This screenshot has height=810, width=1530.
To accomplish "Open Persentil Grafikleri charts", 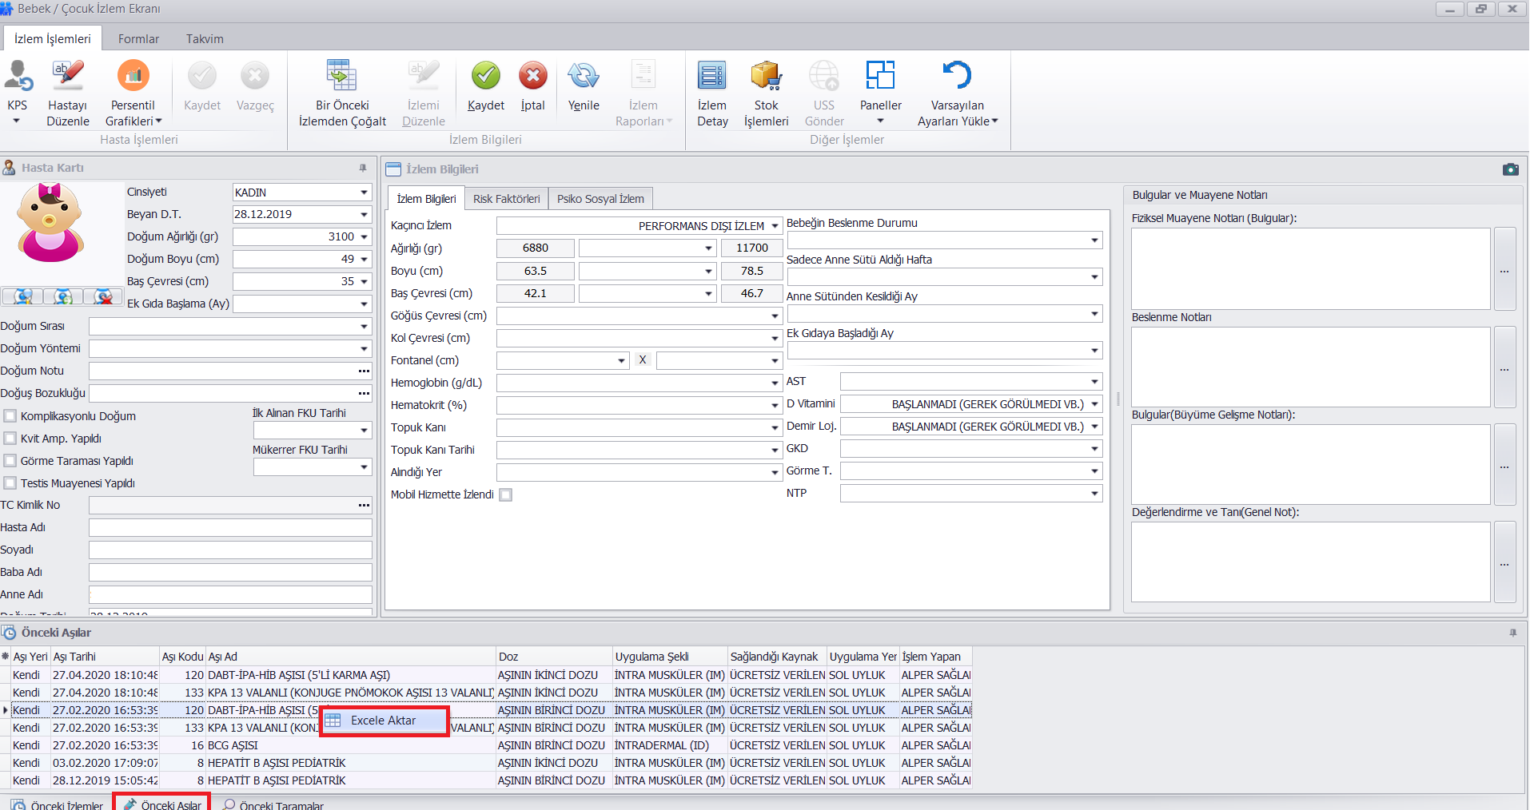I will pos(133,77).
